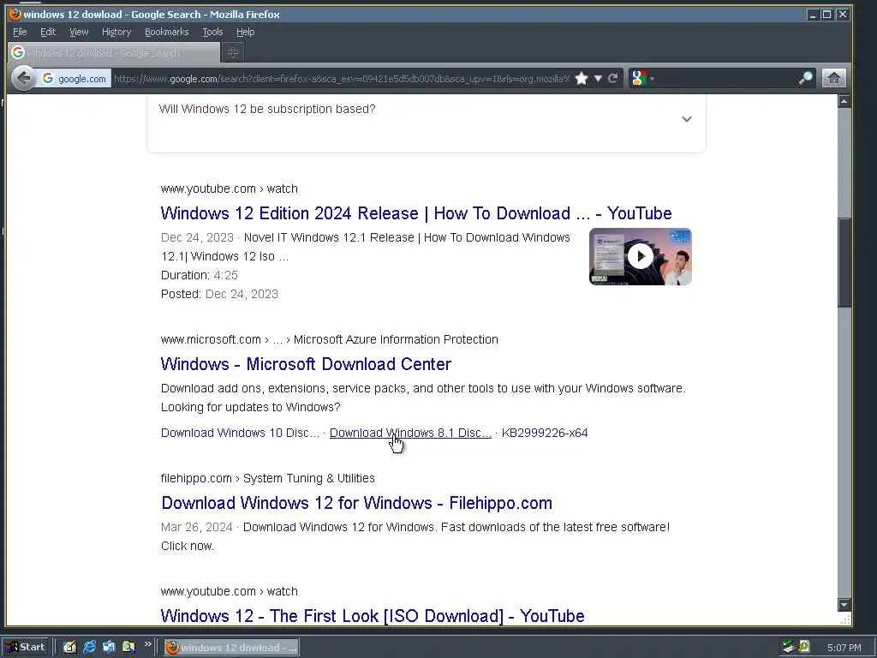The image size is (877, 658).
Task: Click inside the browser search box
Action: pos(727,78)
